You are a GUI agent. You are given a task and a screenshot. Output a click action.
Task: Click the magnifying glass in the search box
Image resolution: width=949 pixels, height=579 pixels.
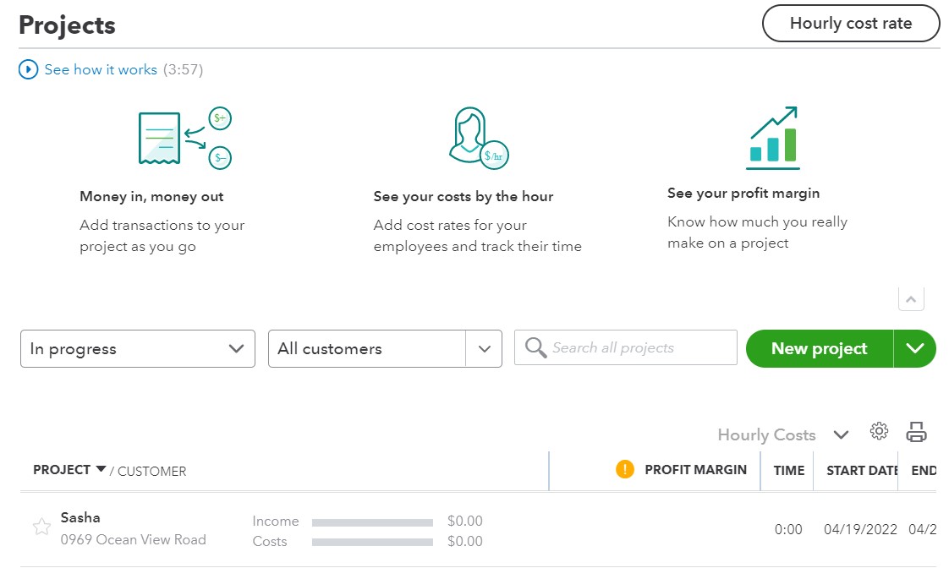(x=534, y=347)
